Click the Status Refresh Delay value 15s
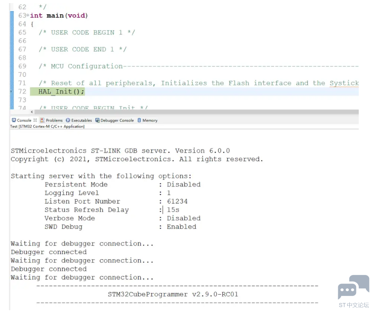373x312 pixels. click(x=173, y=210)
